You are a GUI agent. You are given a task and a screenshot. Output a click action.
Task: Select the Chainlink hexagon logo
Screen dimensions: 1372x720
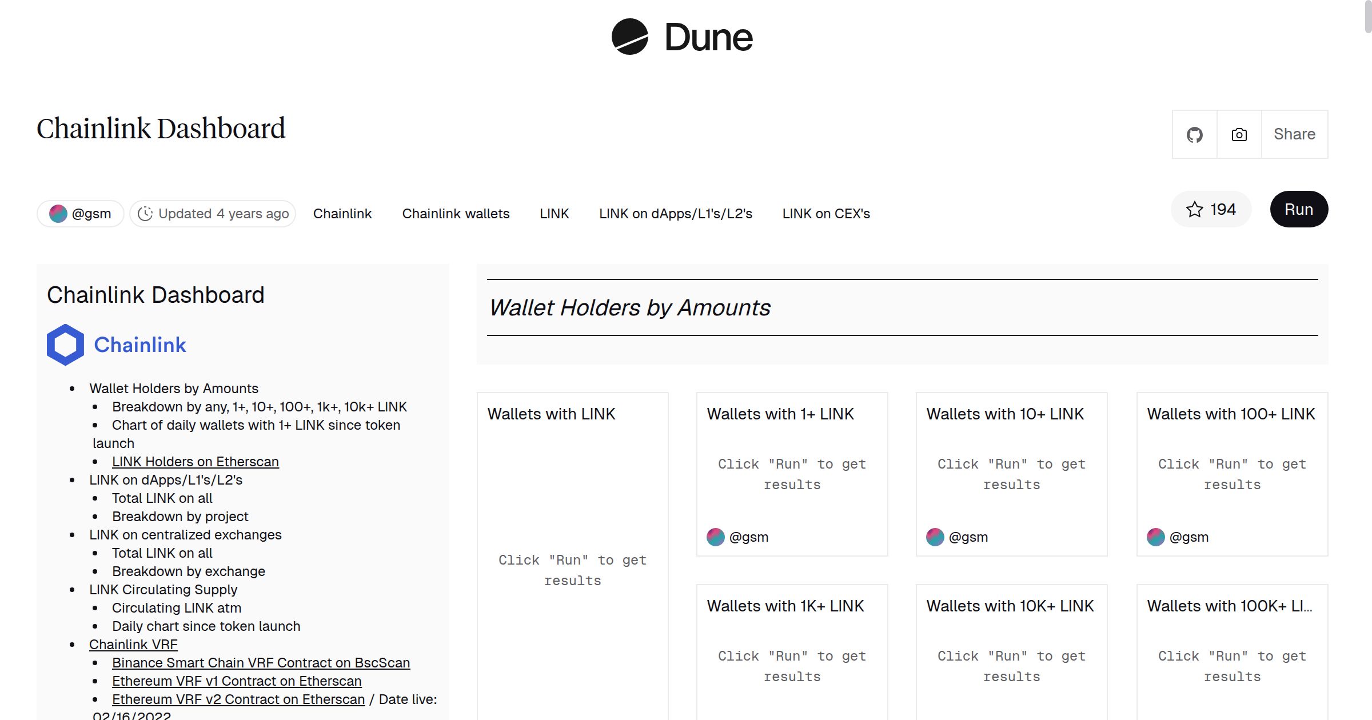(x=65, y=344)
